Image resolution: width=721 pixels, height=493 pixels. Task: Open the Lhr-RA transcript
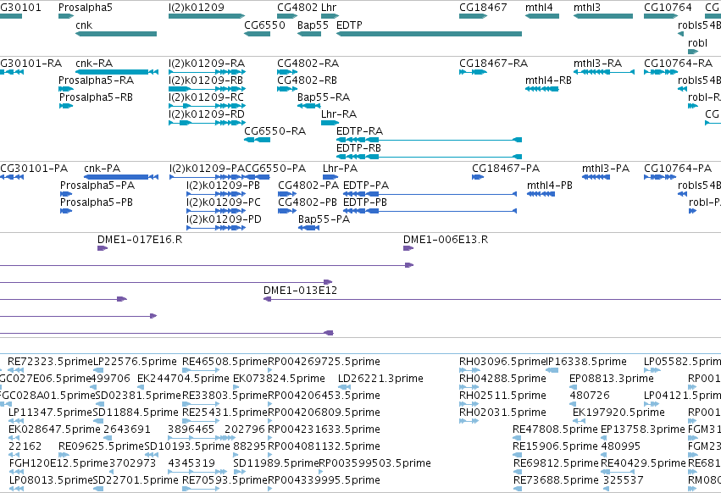coord(330,123)
